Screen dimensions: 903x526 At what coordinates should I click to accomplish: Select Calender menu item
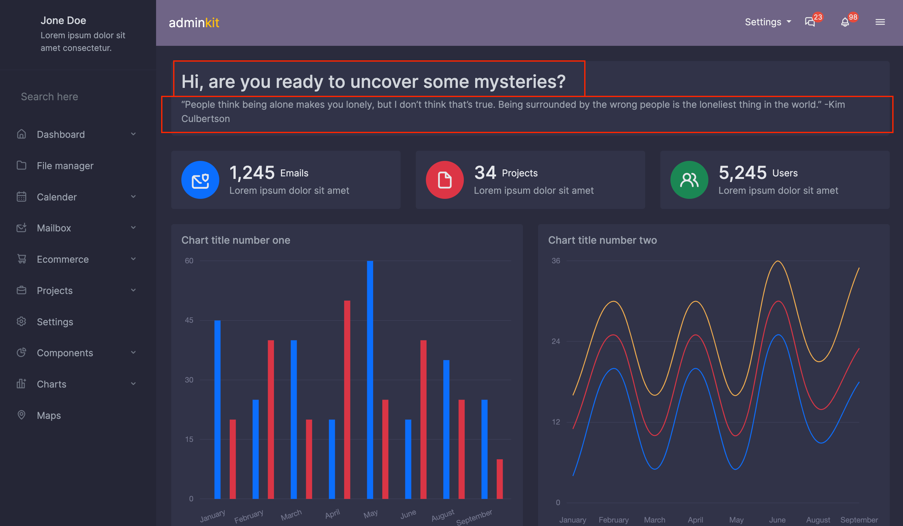(x=57, y=197)
